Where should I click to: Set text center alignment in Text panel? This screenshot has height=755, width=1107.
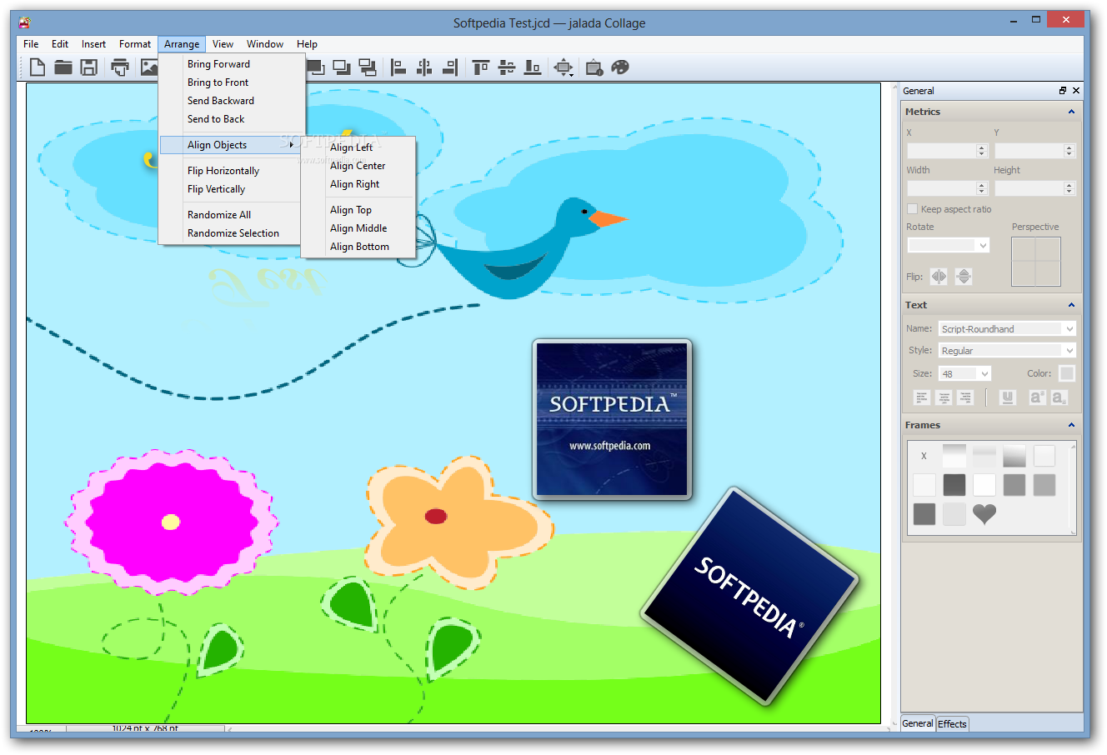tap(944, 397)
